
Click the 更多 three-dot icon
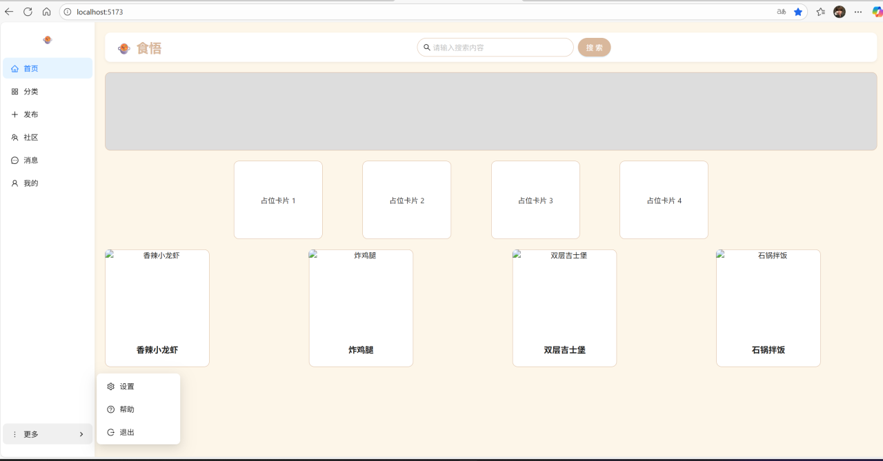(14, 434)
